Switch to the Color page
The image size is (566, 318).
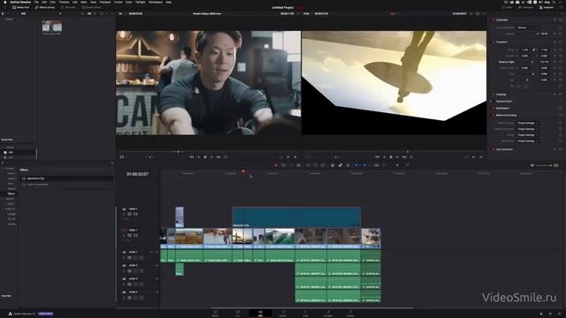click(x=305, y=313)
